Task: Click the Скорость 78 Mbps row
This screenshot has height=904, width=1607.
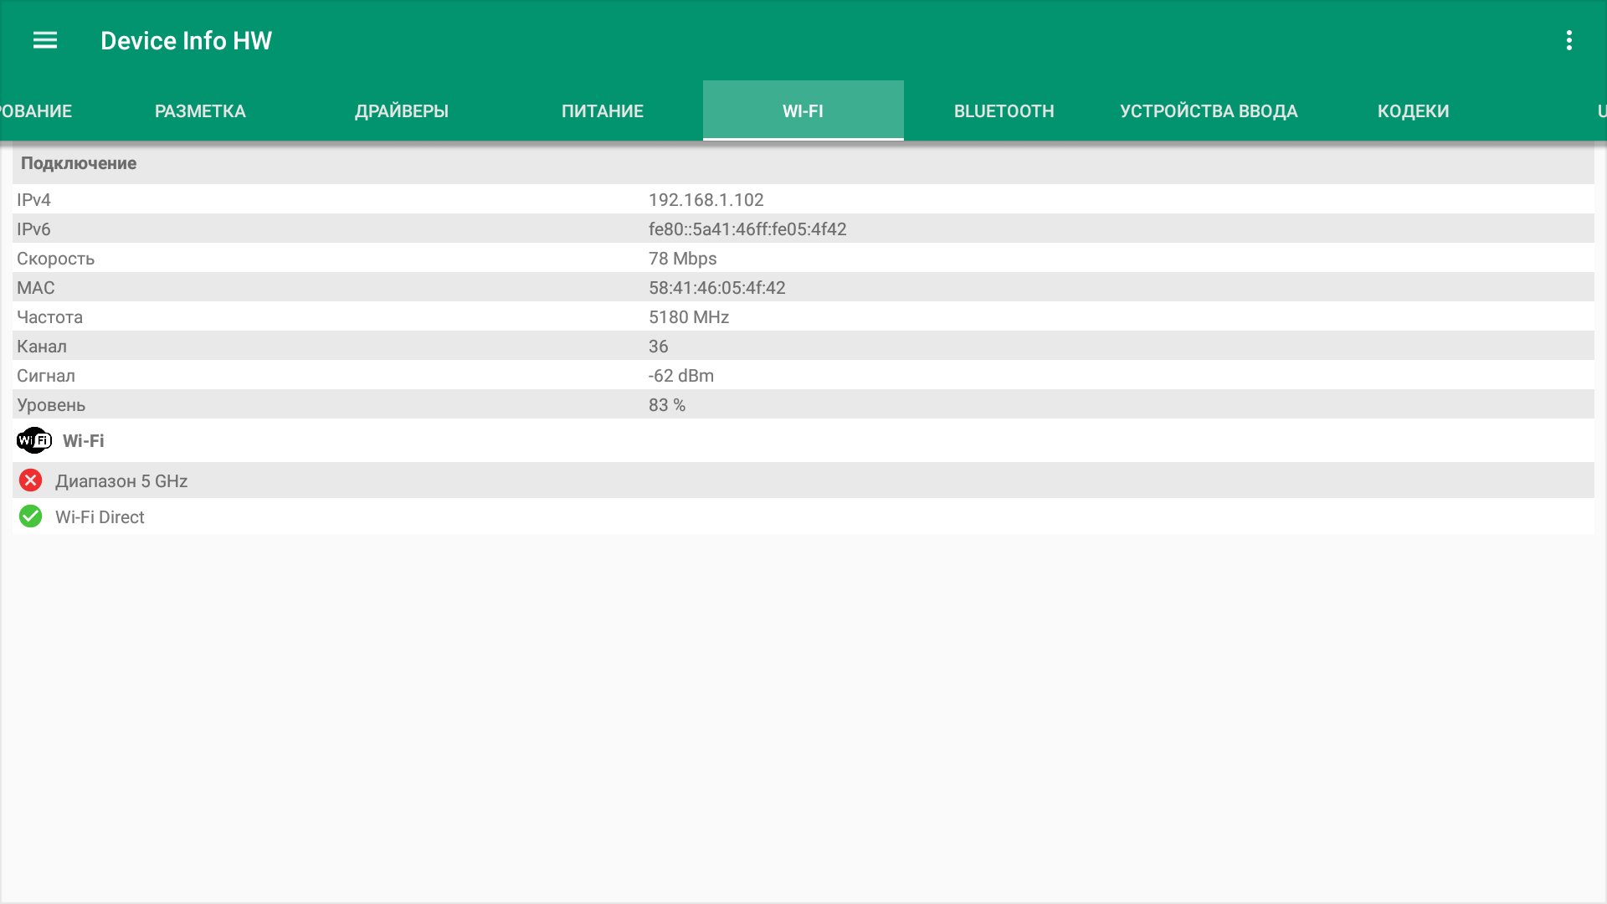Action: coord(682,259)
